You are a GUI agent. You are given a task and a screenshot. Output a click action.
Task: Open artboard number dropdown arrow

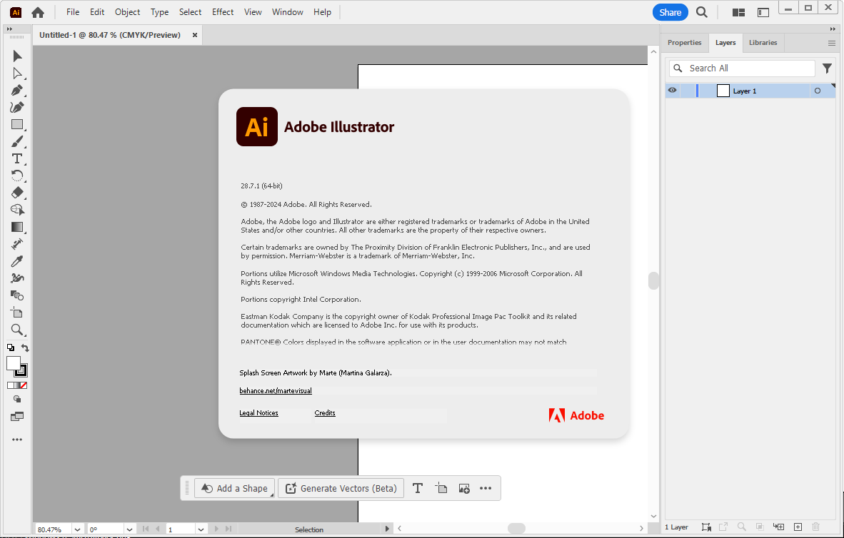coord(201,529)
